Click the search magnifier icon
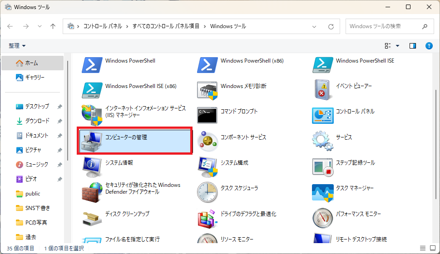 [x=425, y=26]
